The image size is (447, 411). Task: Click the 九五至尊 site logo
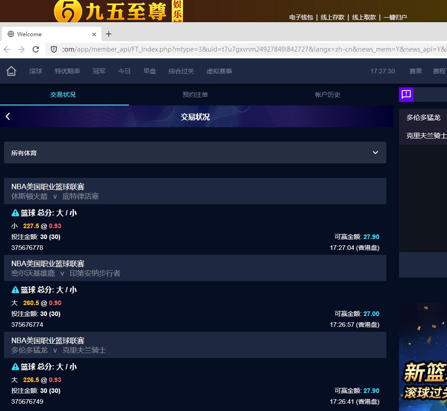[x=118, y=11]
